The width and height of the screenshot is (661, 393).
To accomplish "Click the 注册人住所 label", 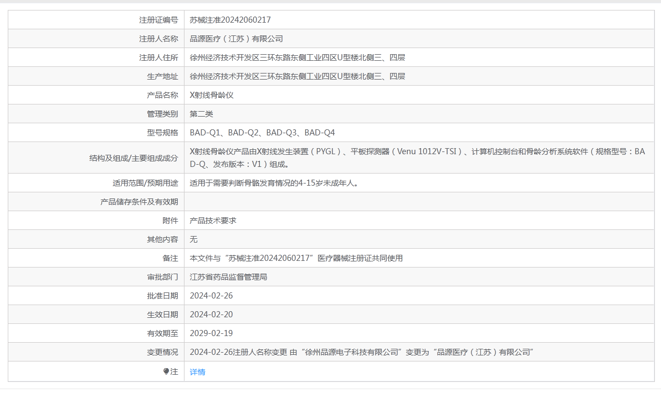I will pos(158,57).
